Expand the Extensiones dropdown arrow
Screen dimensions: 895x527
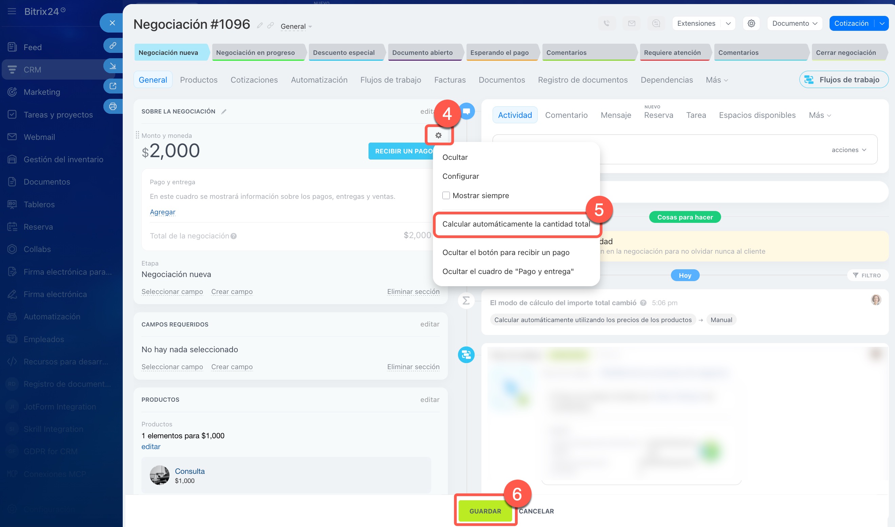tap(728, 23)
